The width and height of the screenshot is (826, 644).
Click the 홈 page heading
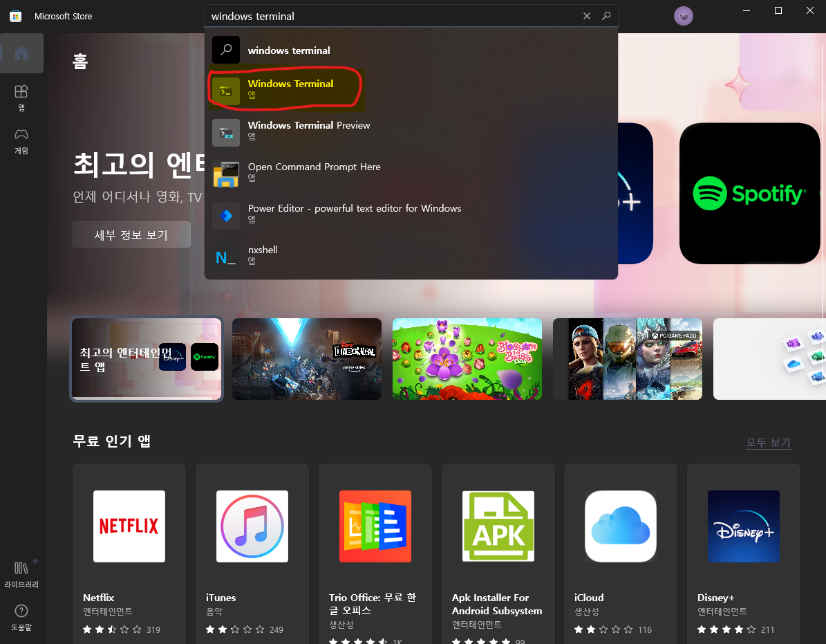(x=80, y=62)
